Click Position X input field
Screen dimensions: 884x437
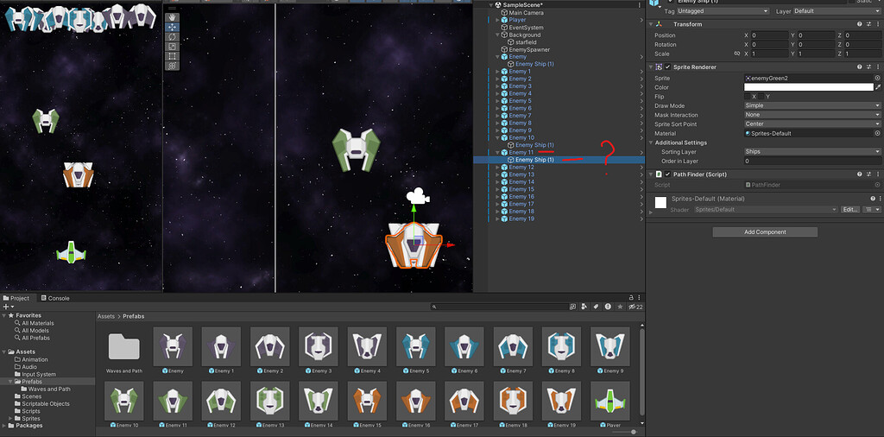(x=769, y=35)
